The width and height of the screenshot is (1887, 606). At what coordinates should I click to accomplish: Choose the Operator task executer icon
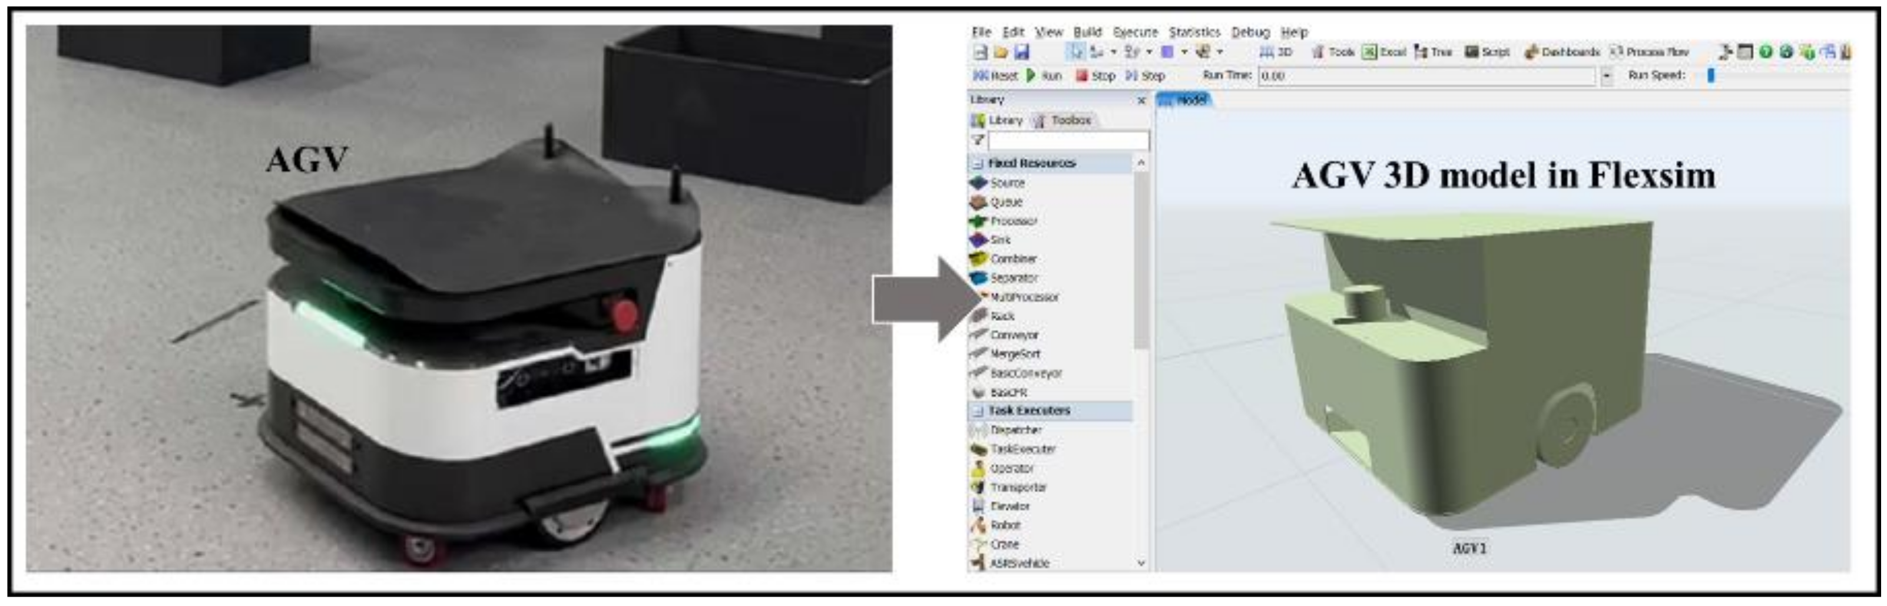coord(978,468)
